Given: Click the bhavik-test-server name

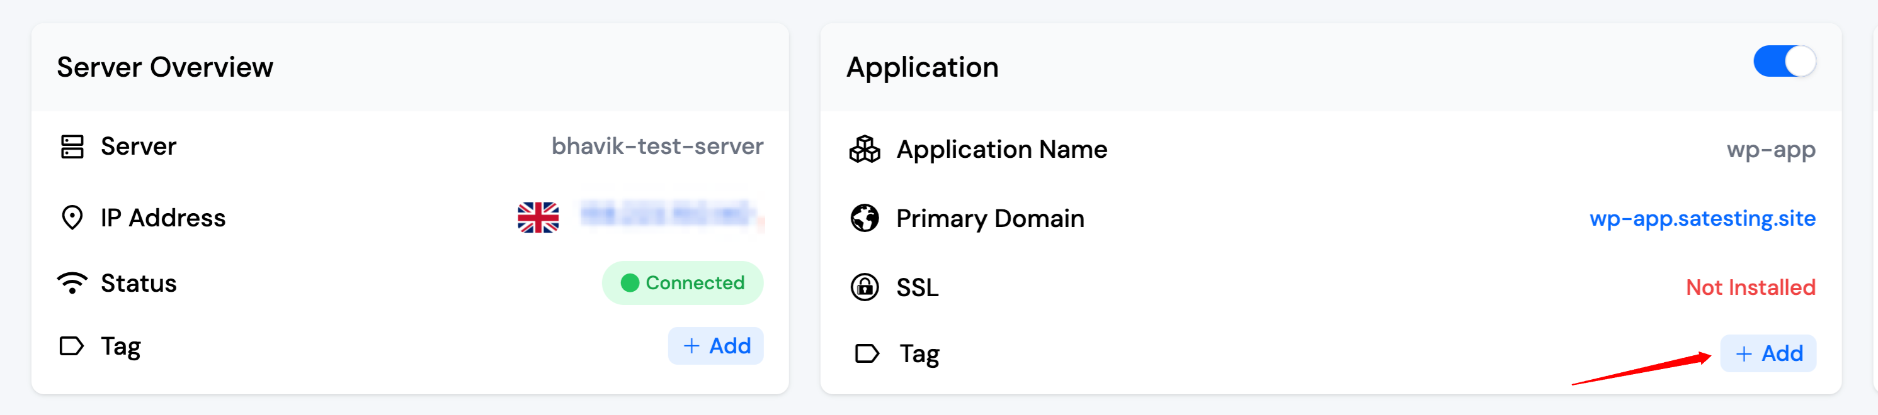Looking at the screenshot, I should pos(657,147).
